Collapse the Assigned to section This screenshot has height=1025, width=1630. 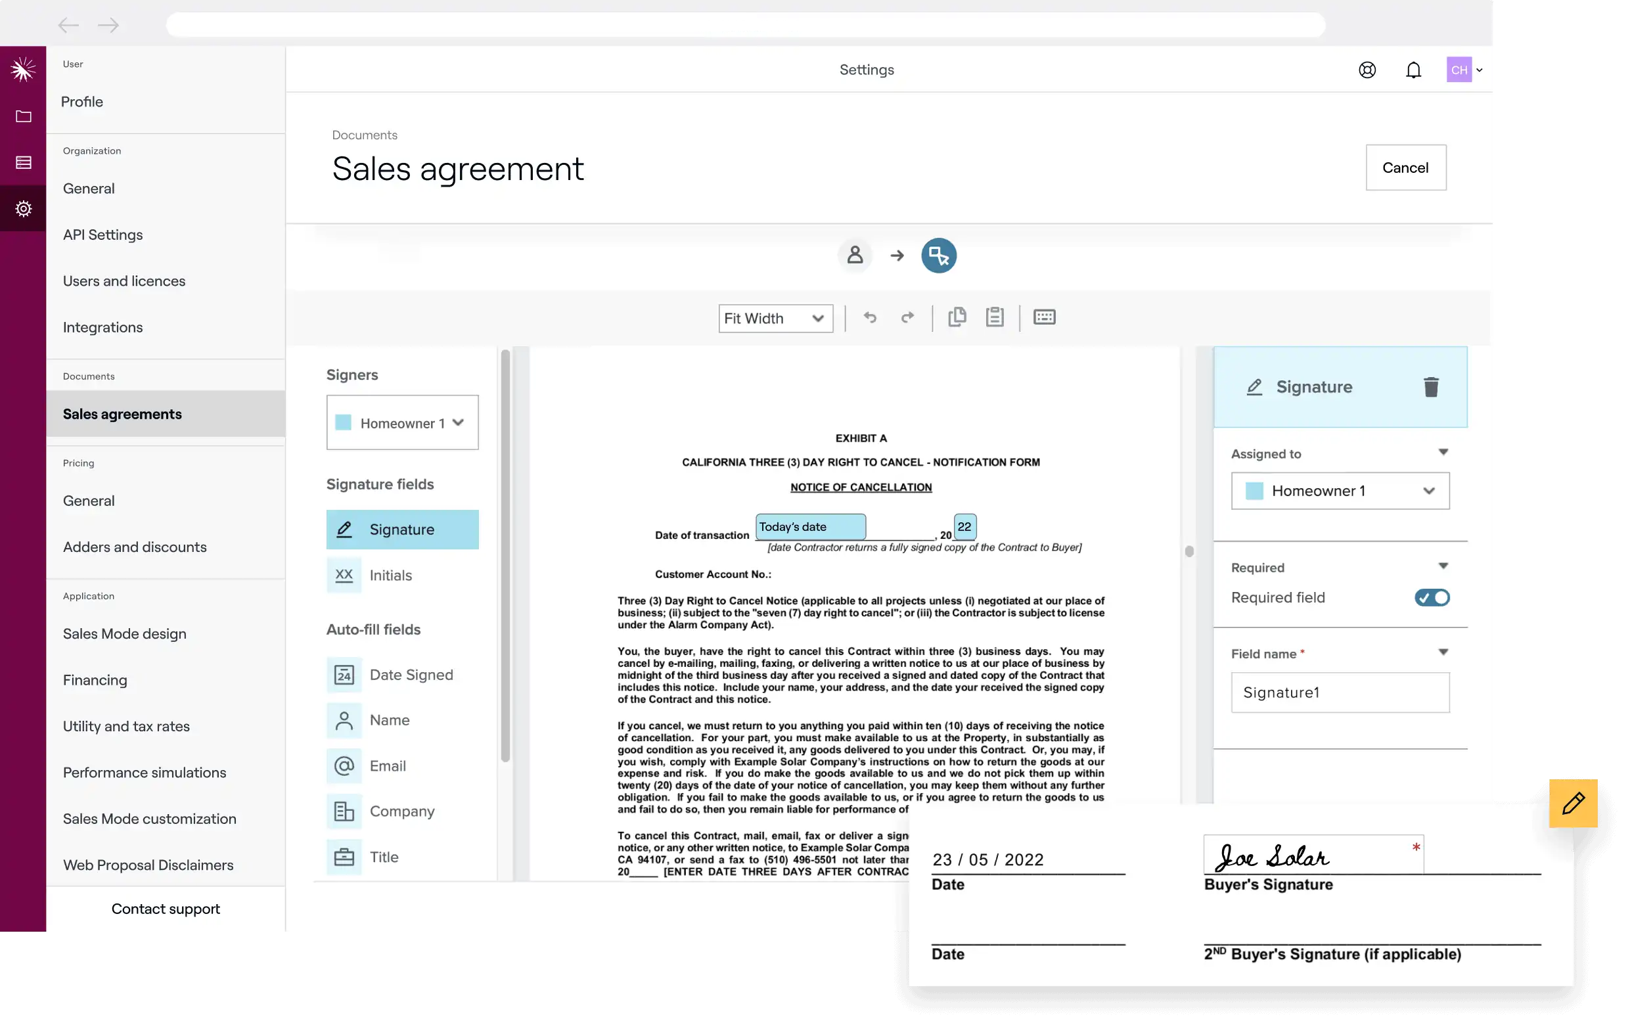click(x=1444, y=452)
